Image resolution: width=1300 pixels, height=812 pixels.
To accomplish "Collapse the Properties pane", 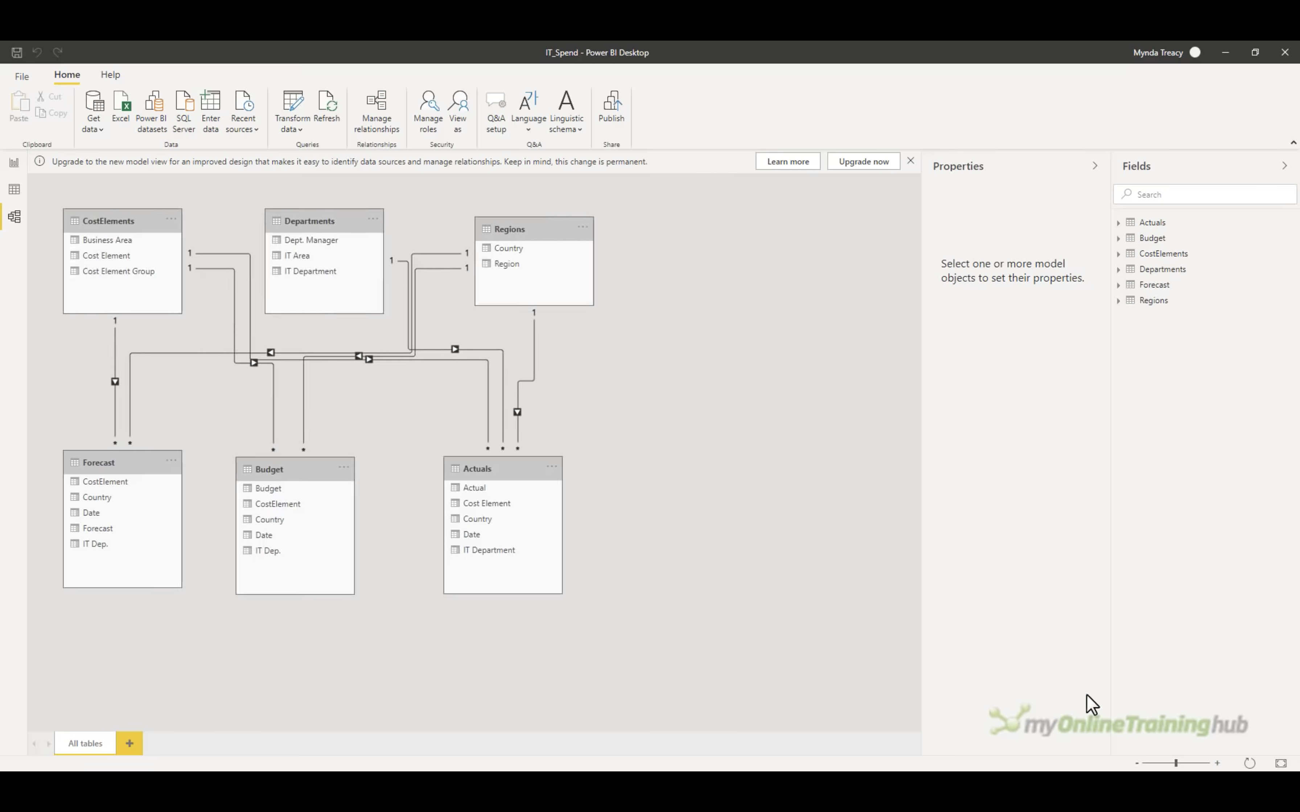I will coord(1095,166).
